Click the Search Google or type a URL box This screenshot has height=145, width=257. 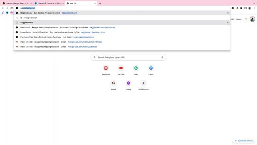pyautogui.click(x=128, y=57)
